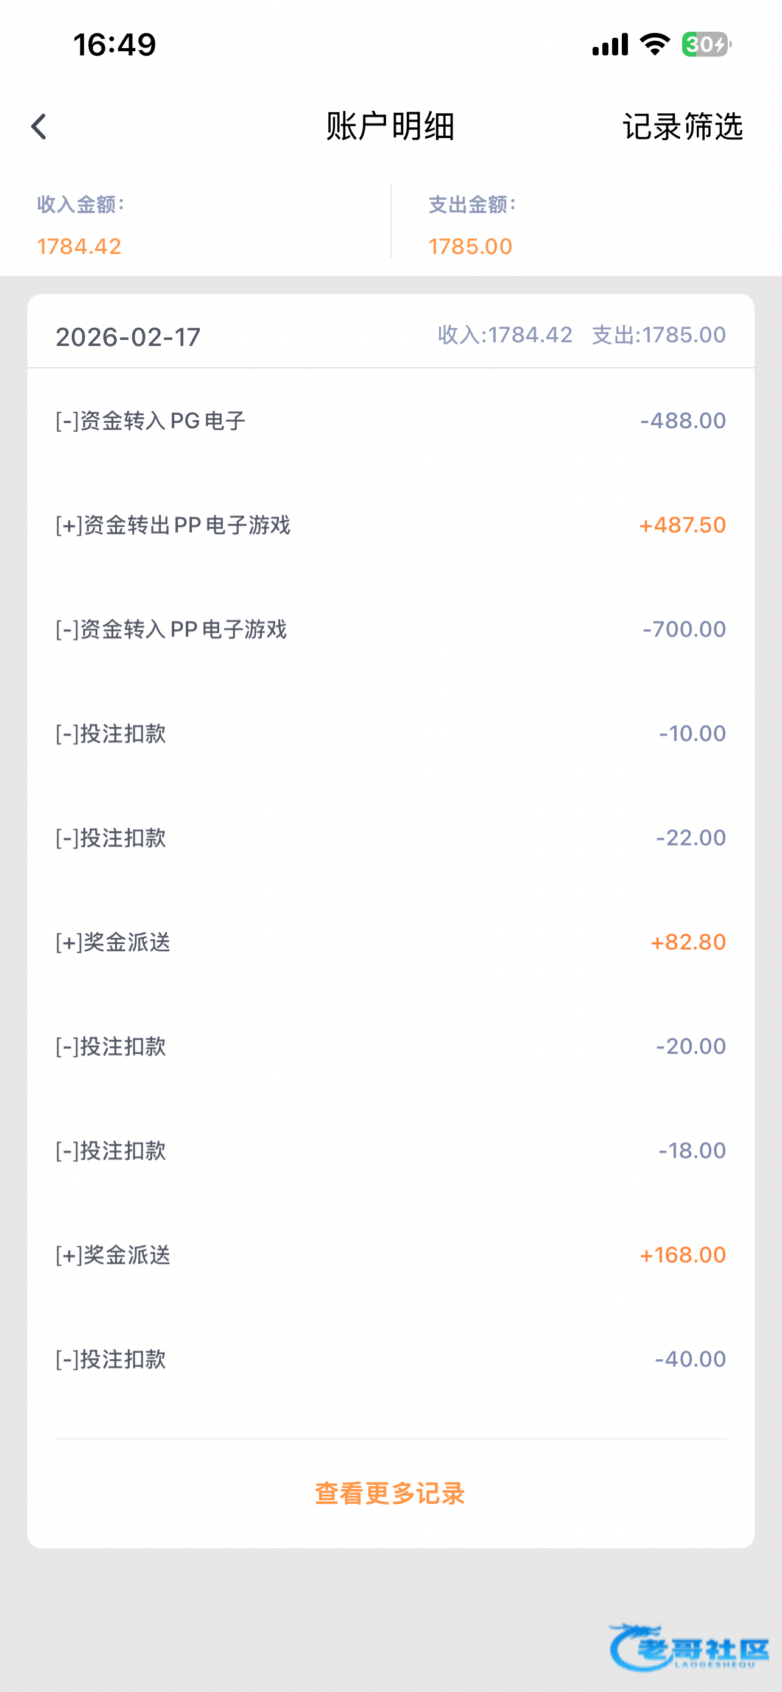
Task: Tap the 老哥社区 watermark logo
Action: point(689,1647)
